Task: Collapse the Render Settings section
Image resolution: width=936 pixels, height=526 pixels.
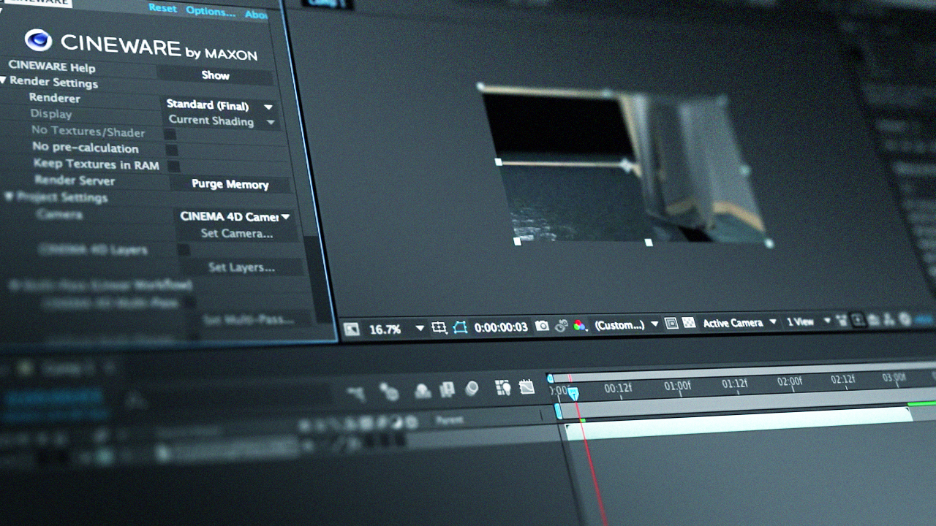Action: (x=4, y=80)
